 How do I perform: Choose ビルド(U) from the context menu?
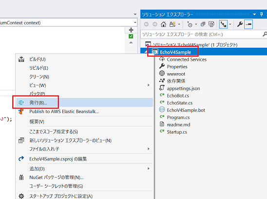click(85, 59)
